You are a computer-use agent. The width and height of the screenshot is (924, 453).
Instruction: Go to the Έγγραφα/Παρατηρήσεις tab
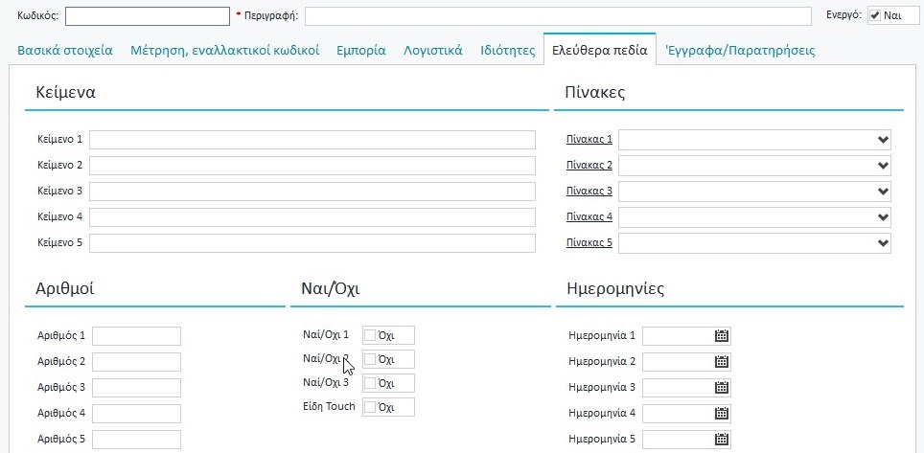click(740, 51)
